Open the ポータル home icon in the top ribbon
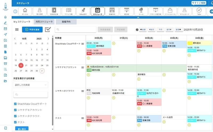 coord(25,11)
